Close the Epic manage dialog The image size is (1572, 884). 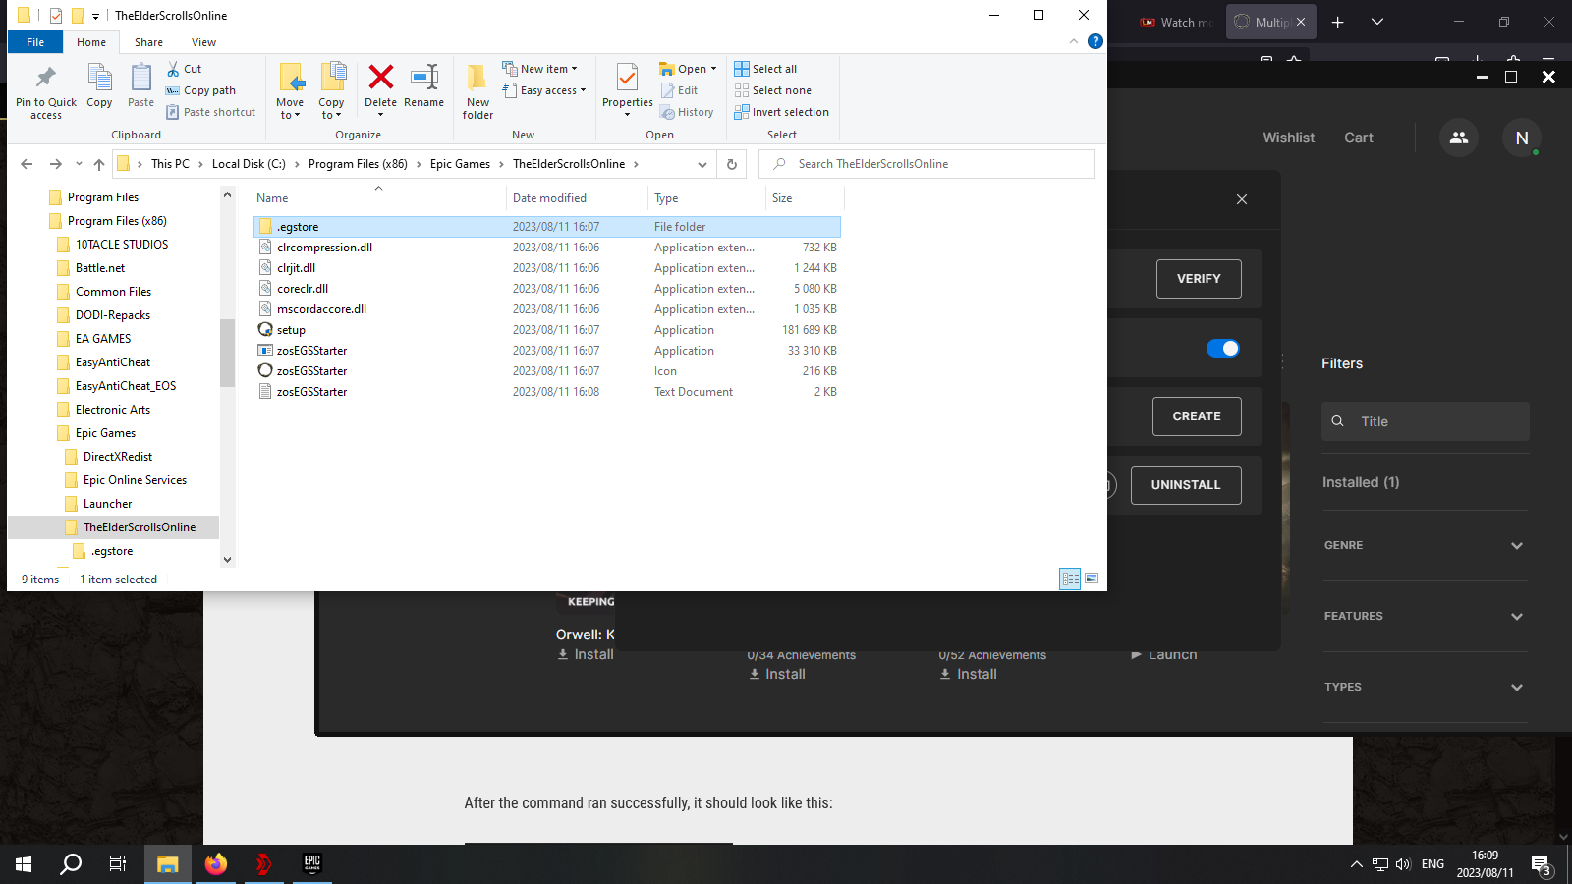coord(1242,199)
